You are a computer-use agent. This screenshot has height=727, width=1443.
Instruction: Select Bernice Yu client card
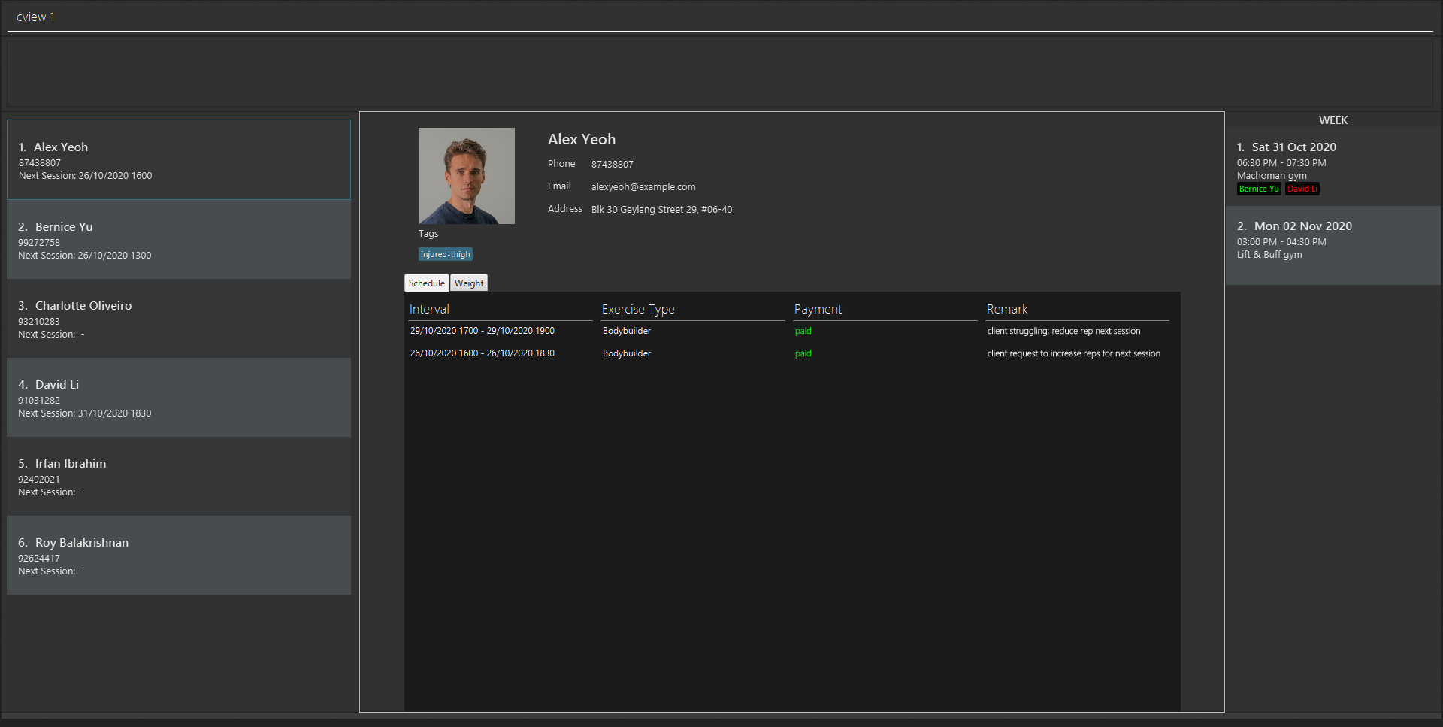tap(179, 239)
